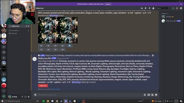Switch to the 'bl' server icon

pyautogui.click(x=4, y=58)
